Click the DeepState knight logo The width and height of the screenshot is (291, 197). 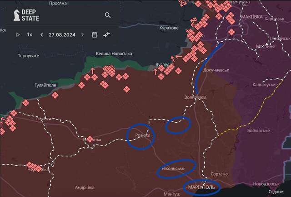(16, 15)
